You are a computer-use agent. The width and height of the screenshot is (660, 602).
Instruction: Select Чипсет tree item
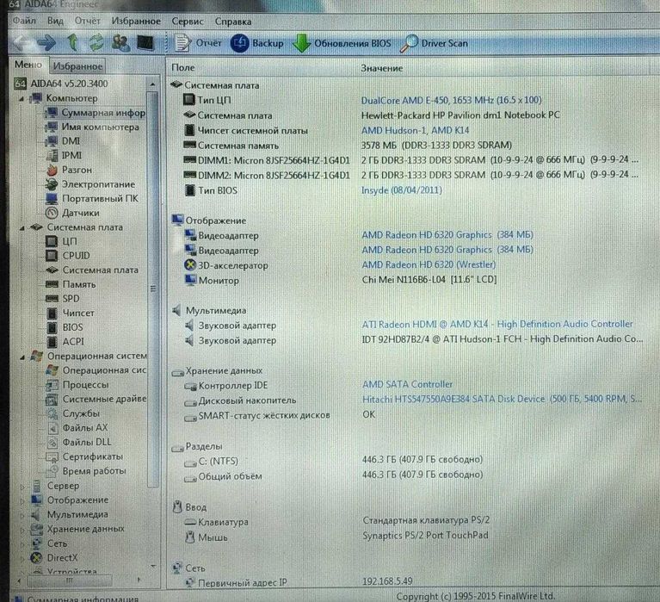point(71,313)
